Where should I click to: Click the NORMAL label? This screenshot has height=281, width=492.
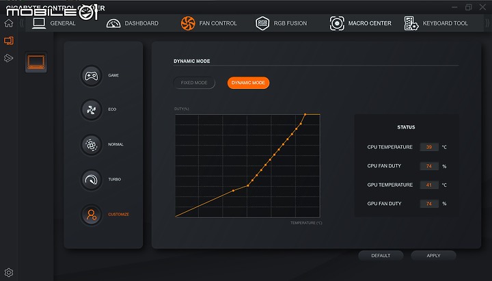[x=115, y=144]
